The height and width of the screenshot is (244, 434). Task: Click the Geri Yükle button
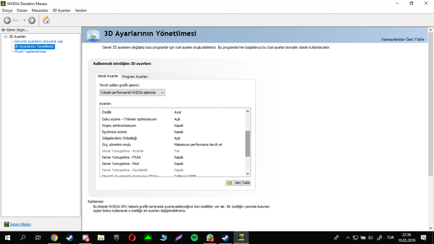(x=238, y=183)
